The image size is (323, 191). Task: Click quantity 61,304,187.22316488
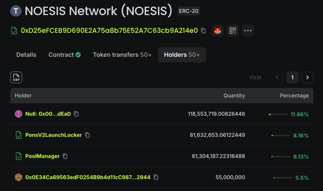coord(218,156)
